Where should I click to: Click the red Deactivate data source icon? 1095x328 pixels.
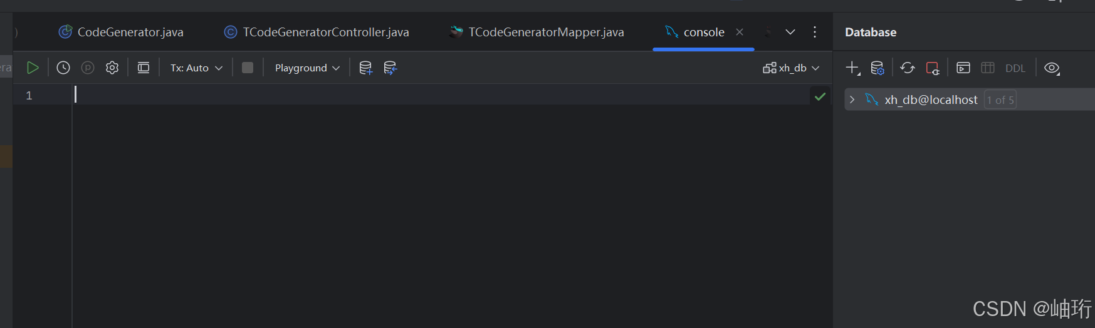pos(933,68)
